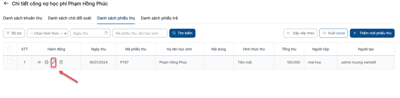Viewport: 400px width, 98px height.
Task: Open the Bộ lọc filter
Action: point(14,33)
